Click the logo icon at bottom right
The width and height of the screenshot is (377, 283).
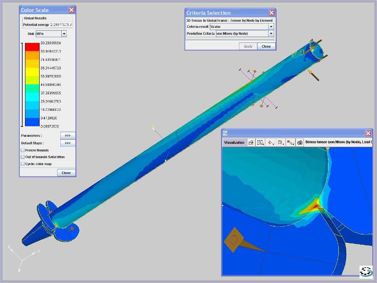pos(366,271)
